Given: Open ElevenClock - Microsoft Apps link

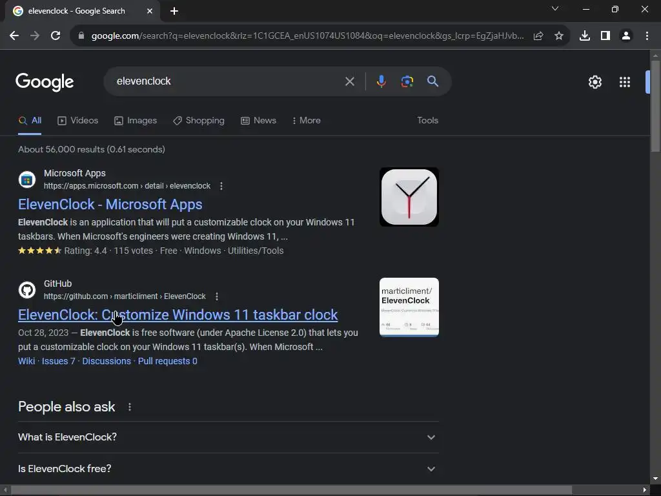Looking at the screenshot, I should pyautogui.click(x=110, y=205).
